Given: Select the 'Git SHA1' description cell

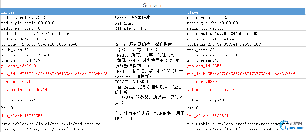Looking at the screenshot, I should [150, 23].
